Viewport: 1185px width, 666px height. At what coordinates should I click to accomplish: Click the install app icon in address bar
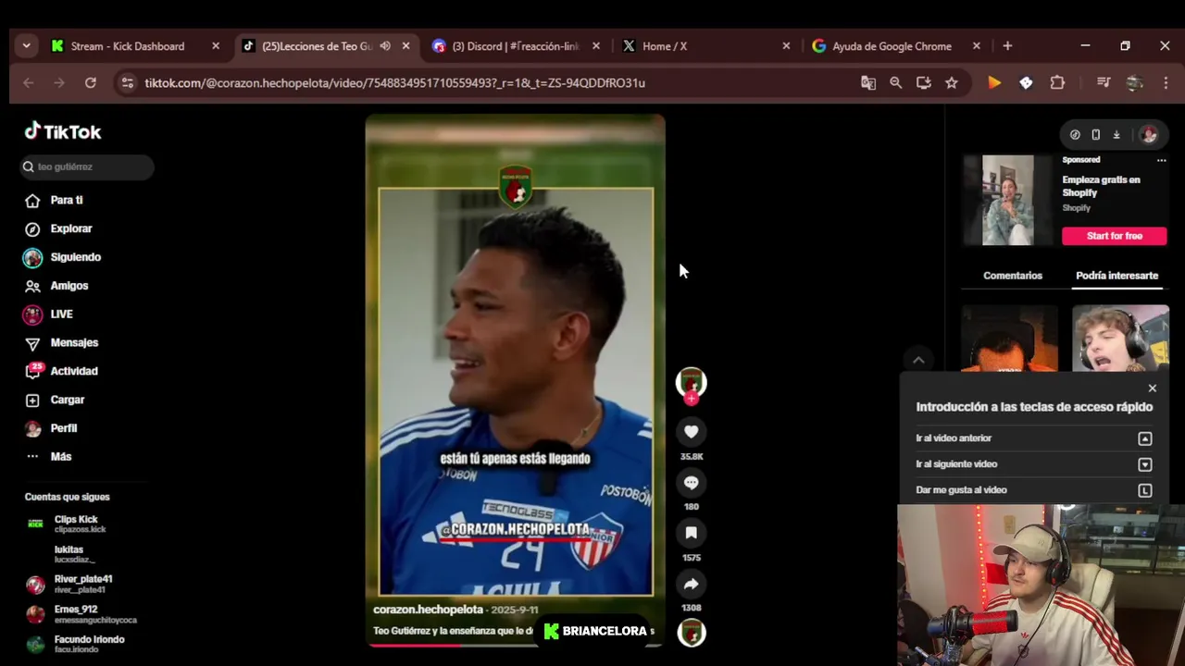tap(923, 83)
